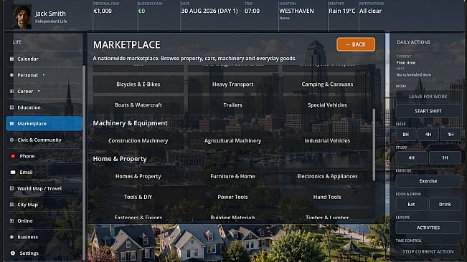Open the City Map menu item

[44, 205]
